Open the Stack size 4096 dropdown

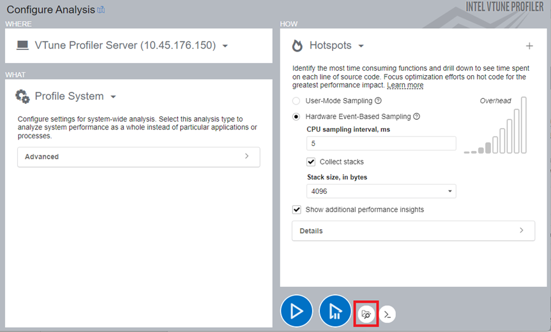coord(381,191)
